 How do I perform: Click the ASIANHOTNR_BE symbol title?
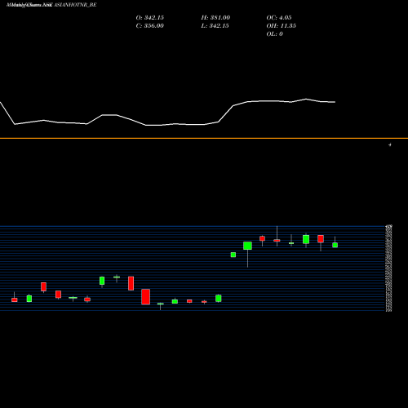click(x=75, y=5)
